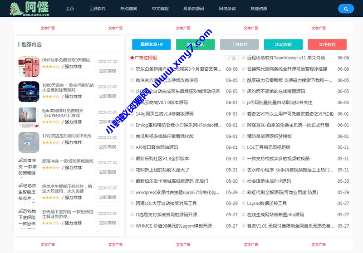Open 144g网页生成v1.4修复版源码 article
Screen dimensions: 363x253
(x=165, y=114)
